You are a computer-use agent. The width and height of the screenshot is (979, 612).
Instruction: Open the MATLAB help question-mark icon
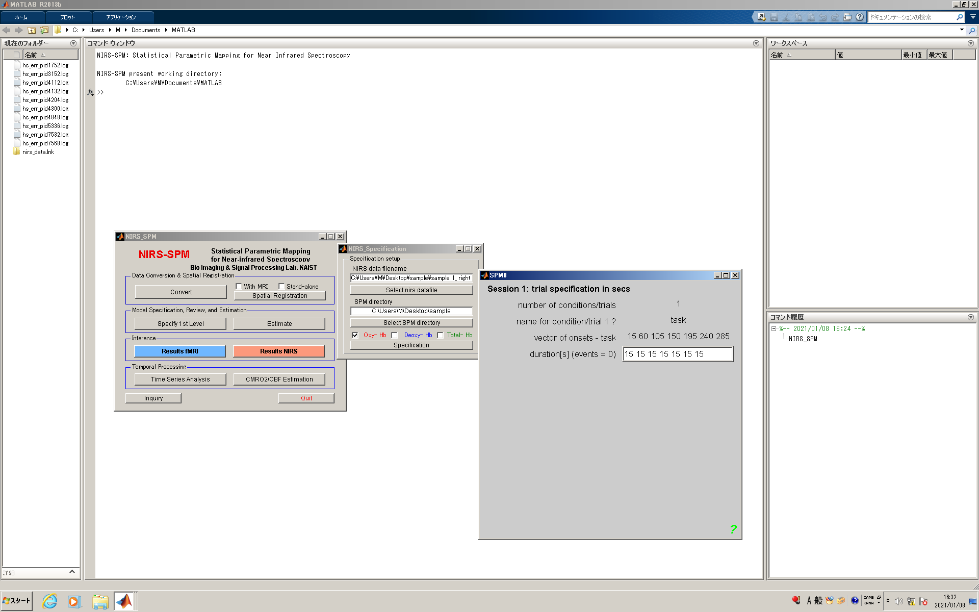pos(860,17)
